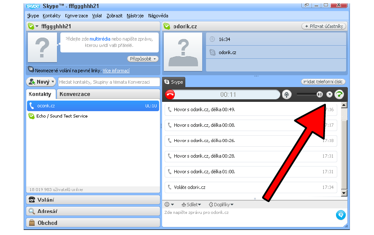This screenshot has width=374, height=235.
Task: Expand the Sdílet share dropdown
Action: [191, 205]
